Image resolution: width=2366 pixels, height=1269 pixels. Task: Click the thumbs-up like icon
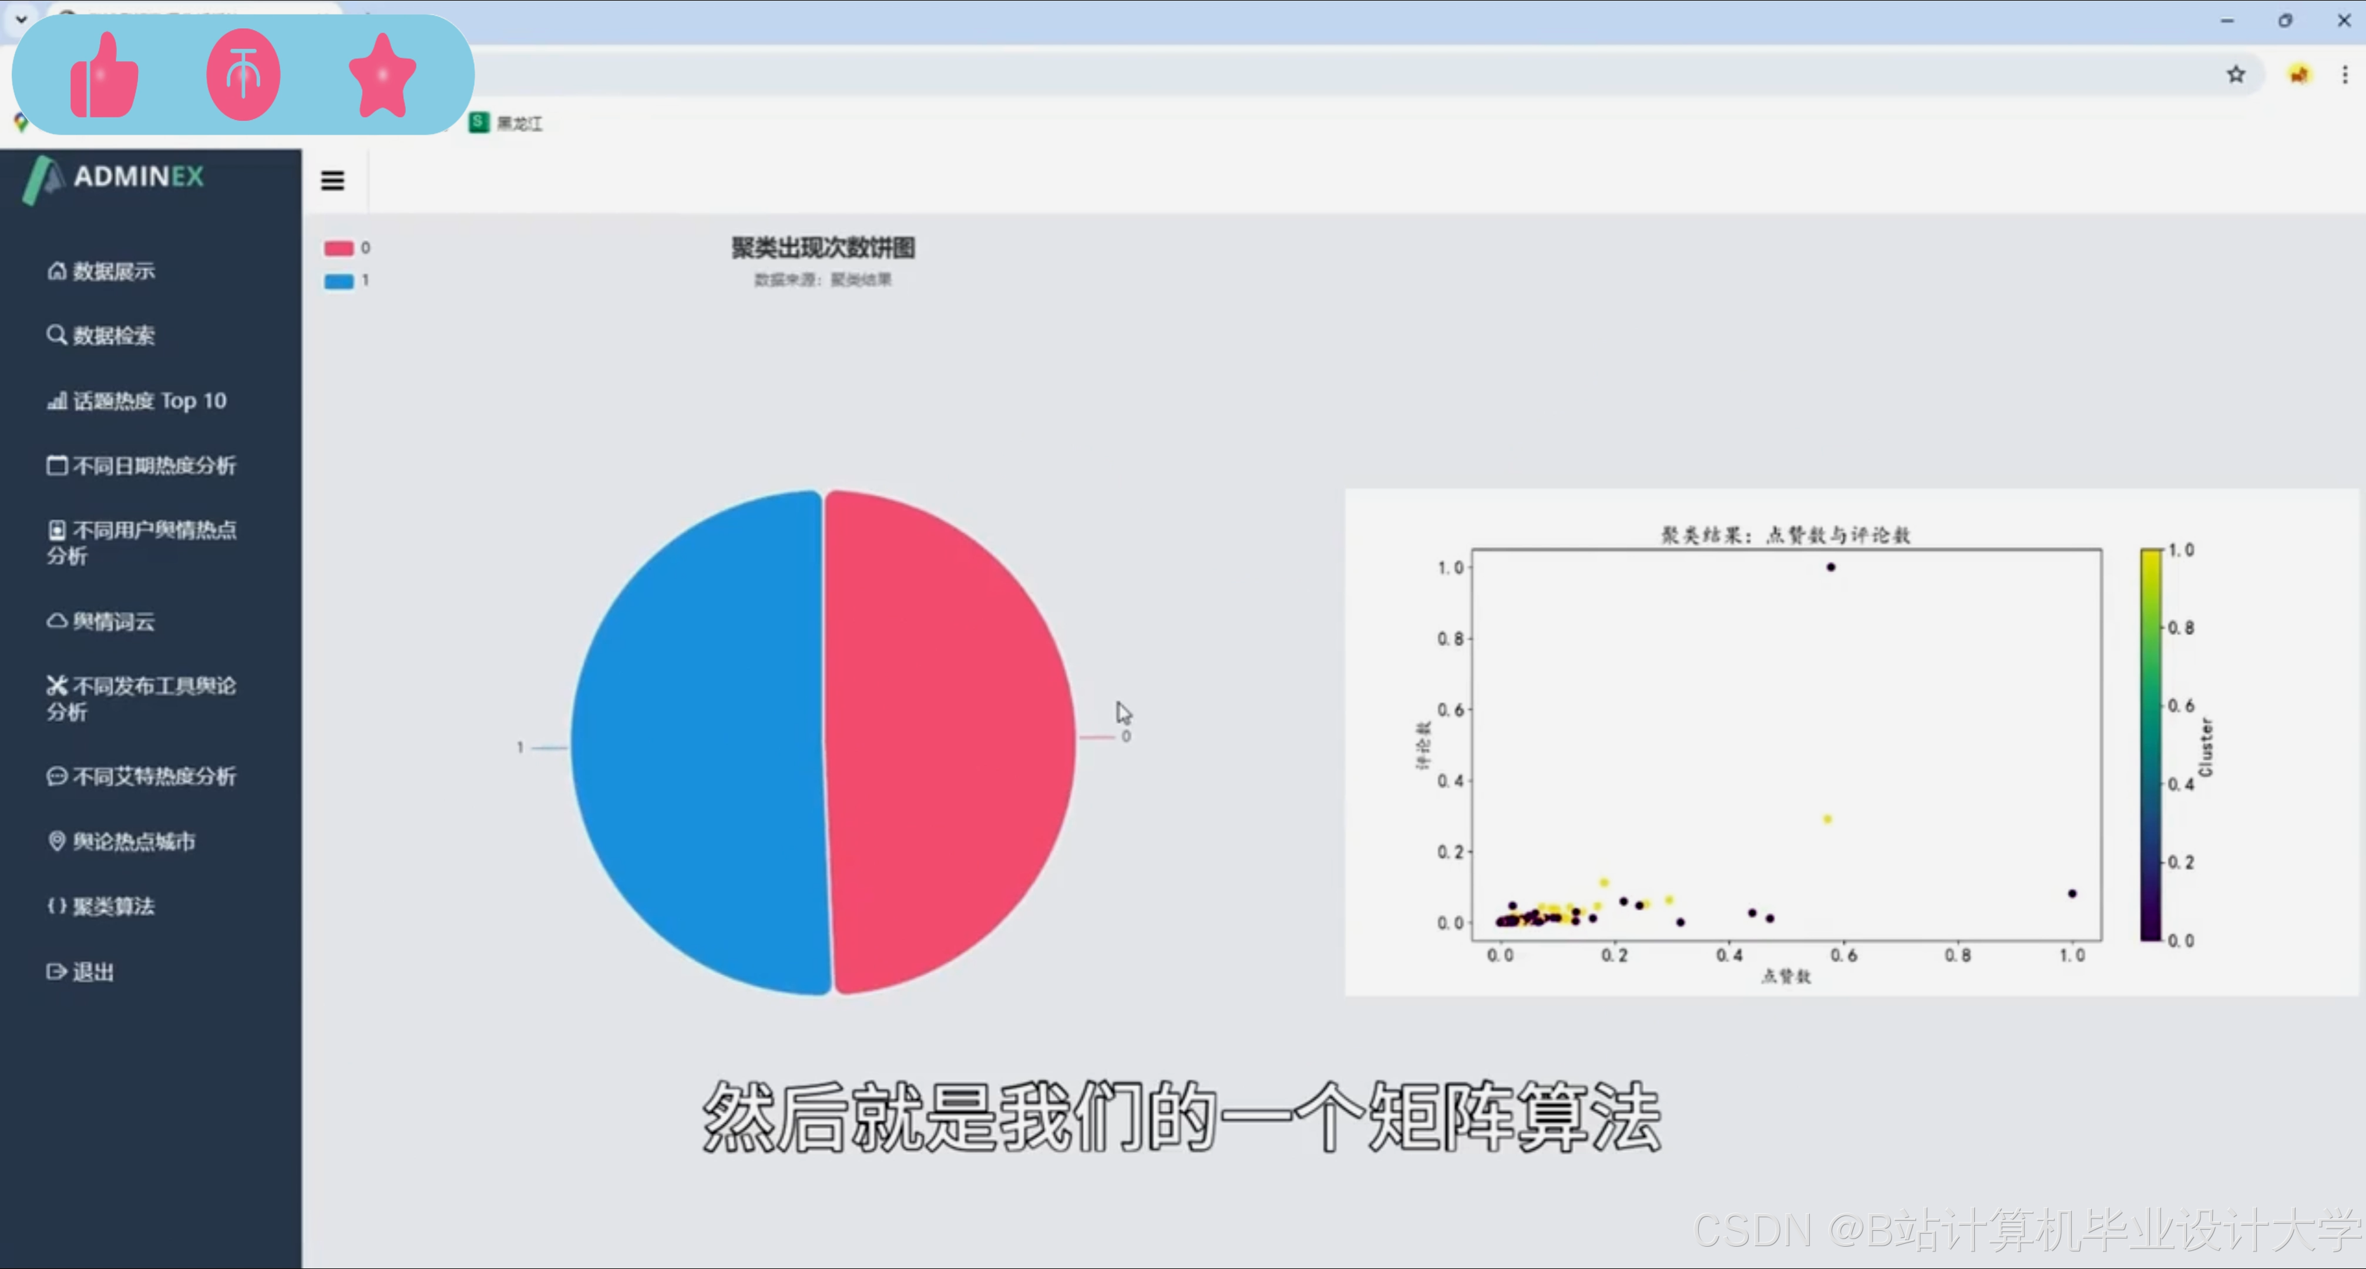(105, 75)
